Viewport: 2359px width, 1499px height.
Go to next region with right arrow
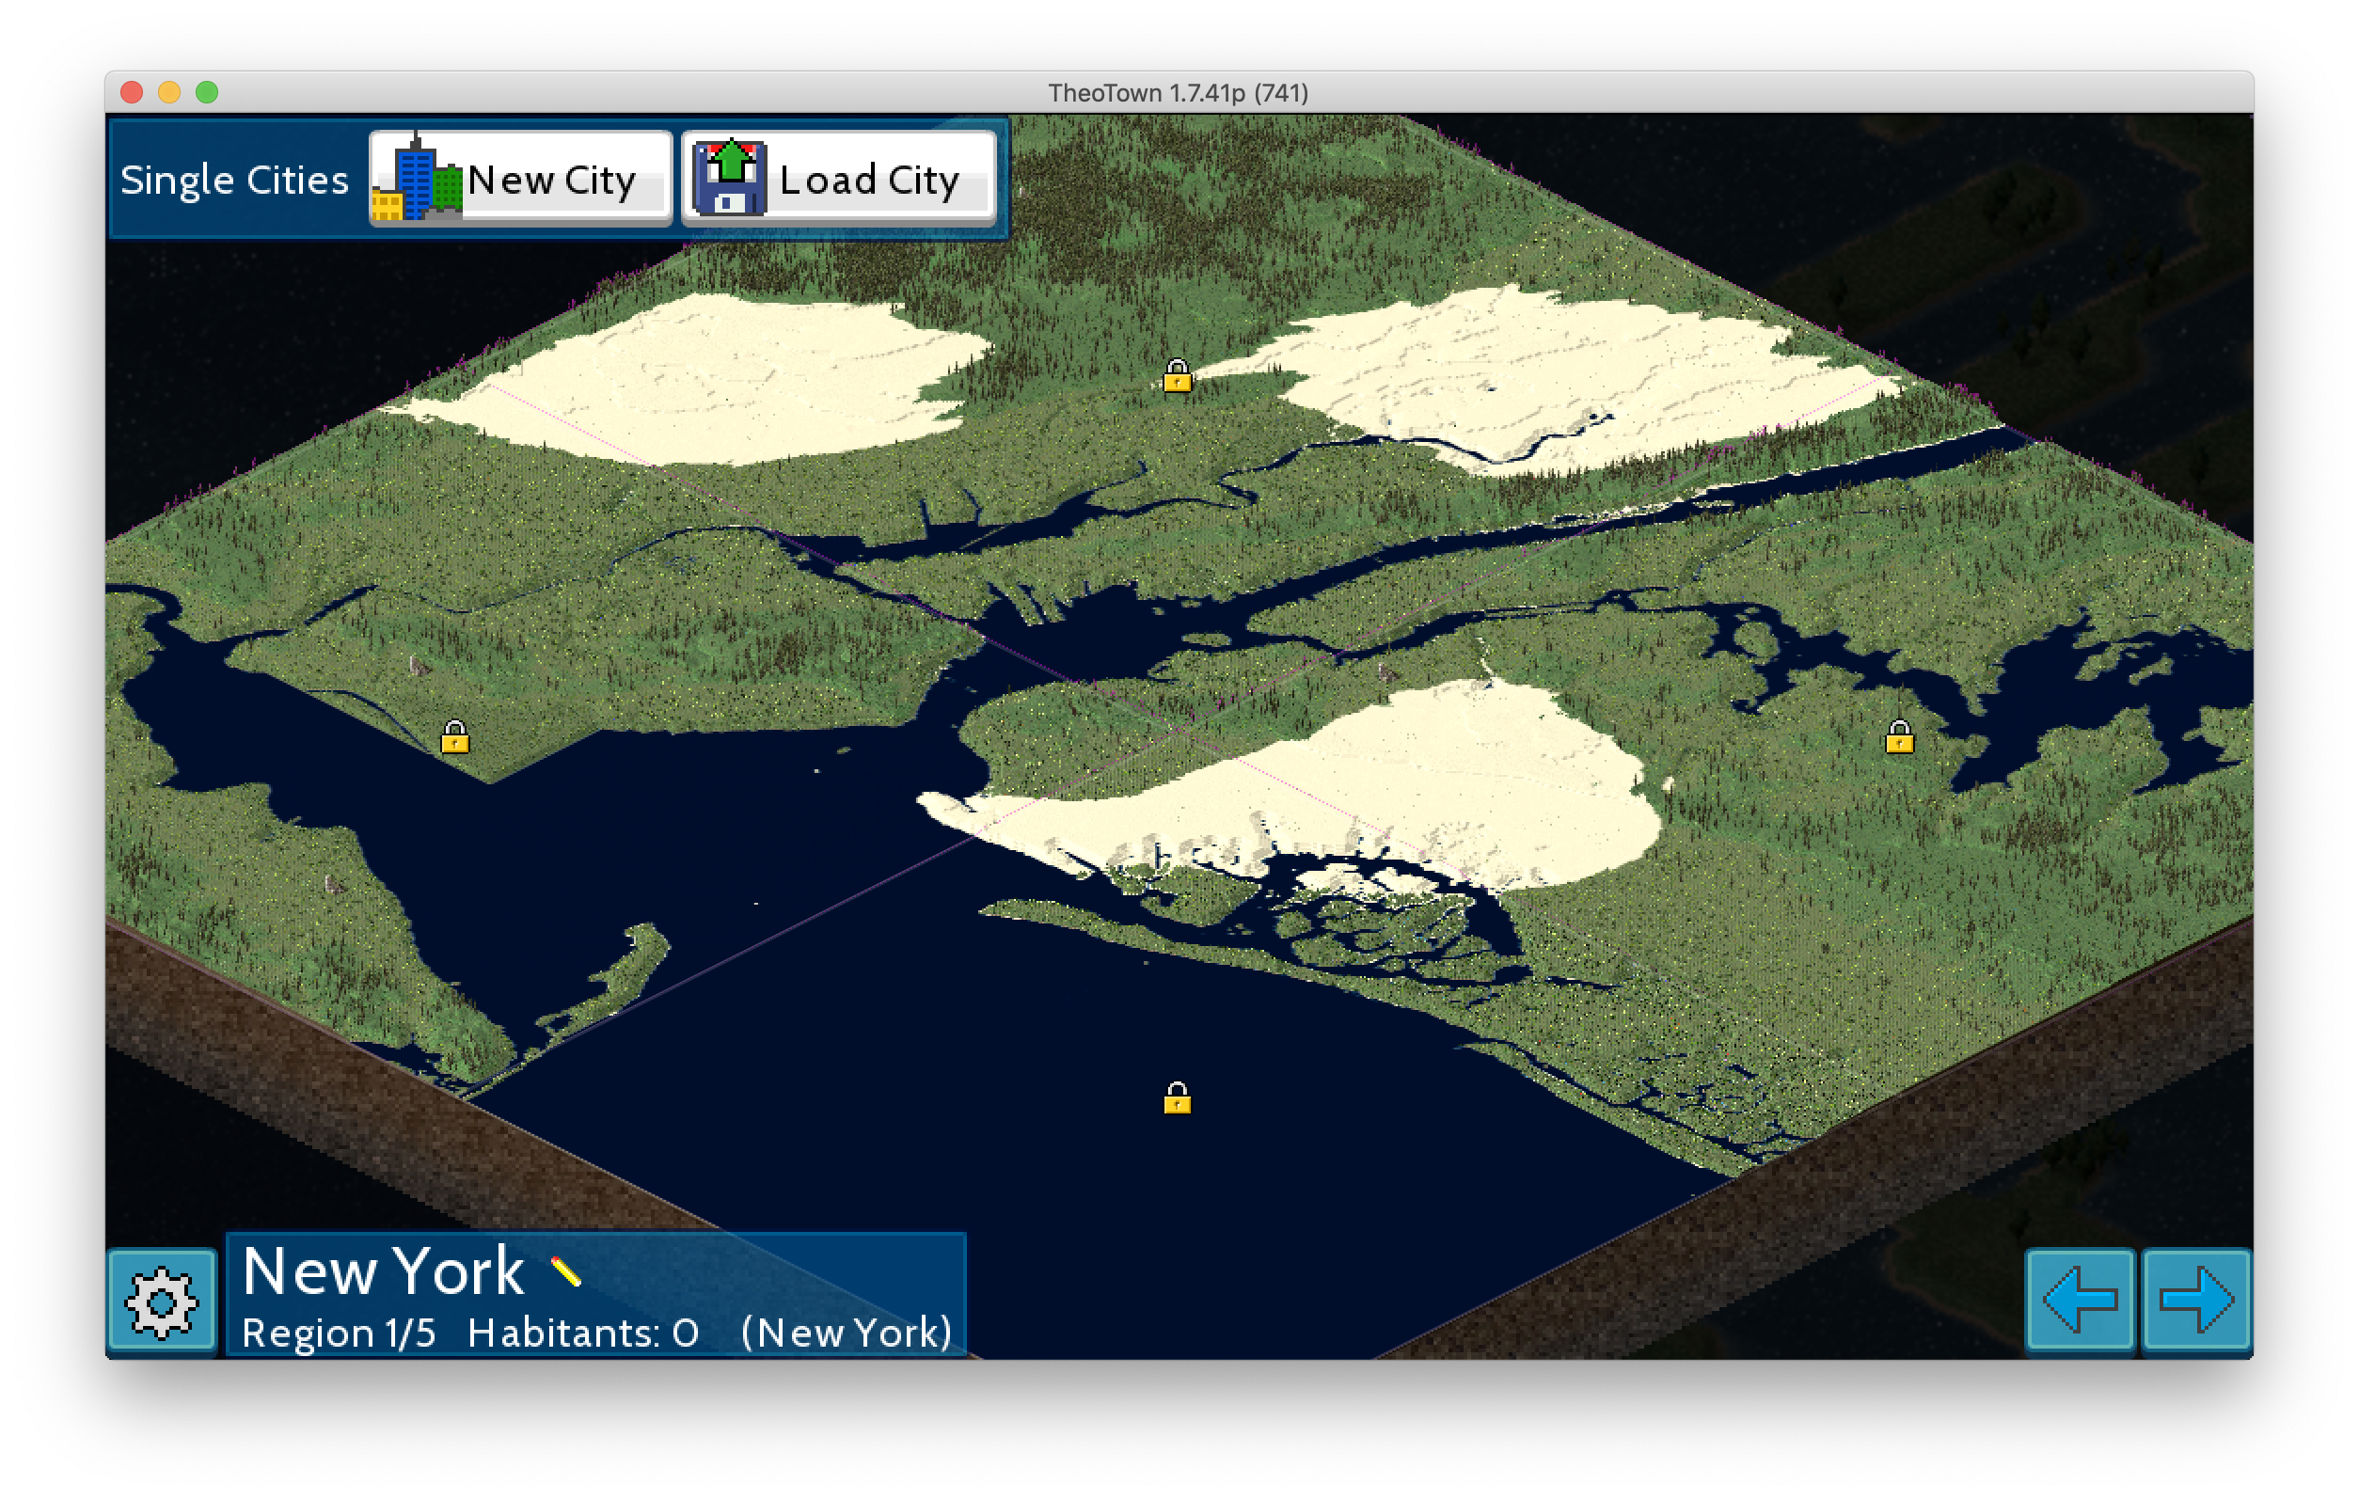(x=2196, y=1302)
